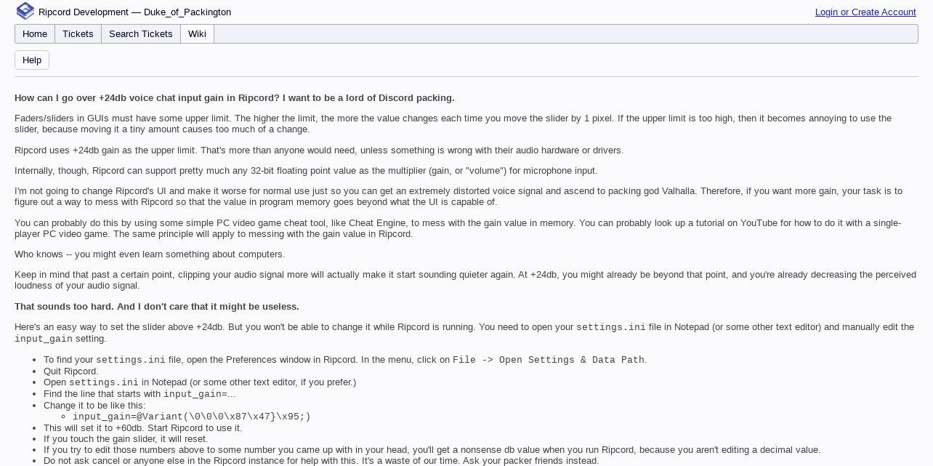Click the 'This will set it to +60db' line
Image resolution: width=933 pixels, height=466 pixels.
(143, 428)
